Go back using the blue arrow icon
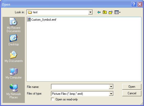The height and width of the screenshot is (106, 144). [x=99, y=12]
